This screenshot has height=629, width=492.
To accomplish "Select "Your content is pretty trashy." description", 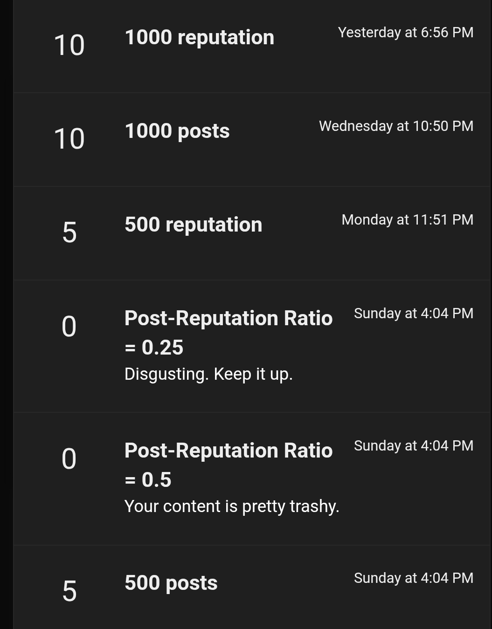I will coord(231,506).
